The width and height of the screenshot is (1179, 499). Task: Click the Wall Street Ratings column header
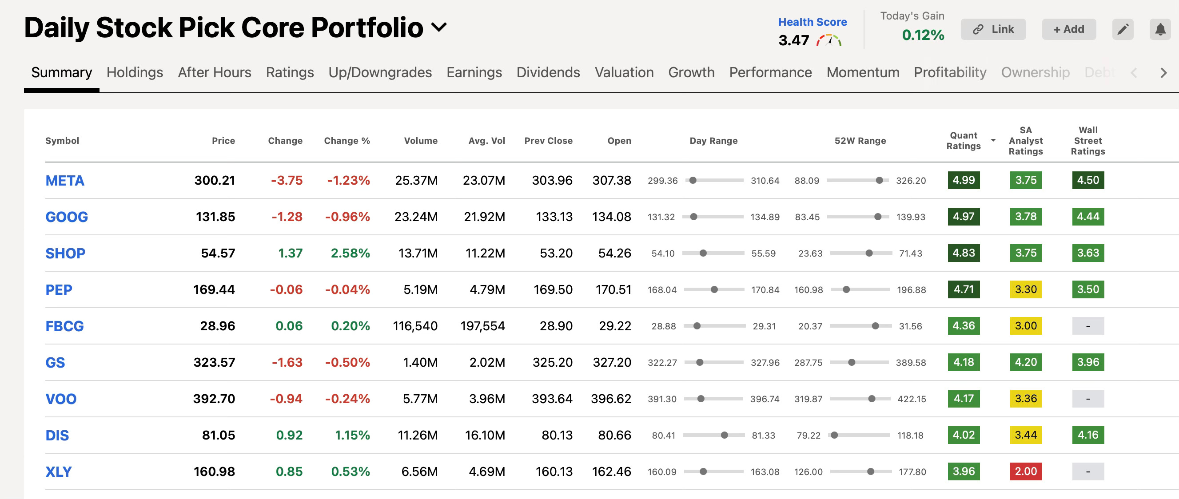click(x=1087, y=141)
